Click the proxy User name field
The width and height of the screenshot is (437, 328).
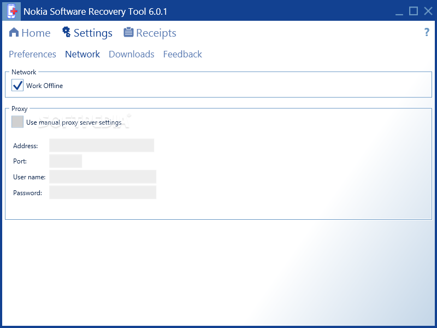(103, 177)
